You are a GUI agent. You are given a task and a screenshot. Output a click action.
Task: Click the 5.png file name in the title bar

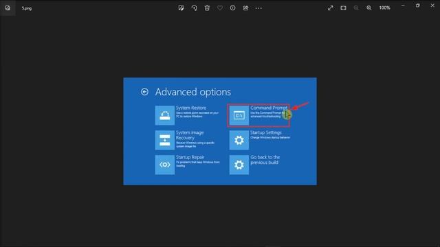tap(27, 8)
